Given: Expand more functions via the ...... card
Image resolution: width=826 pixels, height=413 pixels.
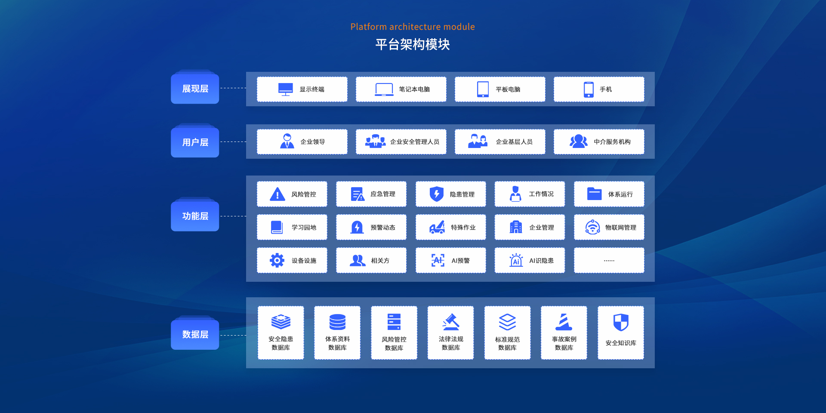Looking at the screenshot, I should tap(609, 260).
